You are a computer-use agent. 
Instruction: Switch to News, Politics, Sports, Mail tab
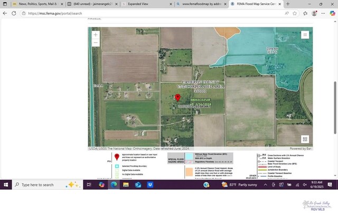tap(38, 4)
